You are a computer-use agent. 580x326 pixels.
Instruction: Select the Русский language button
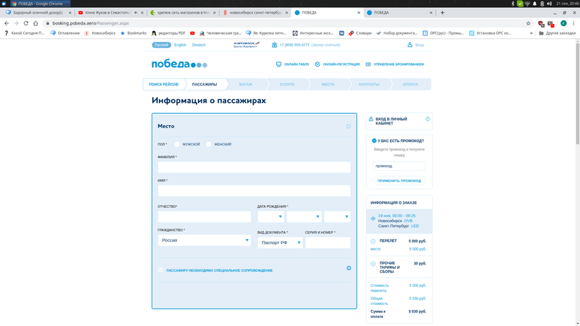pyautogui.click(x=161, y=45)
